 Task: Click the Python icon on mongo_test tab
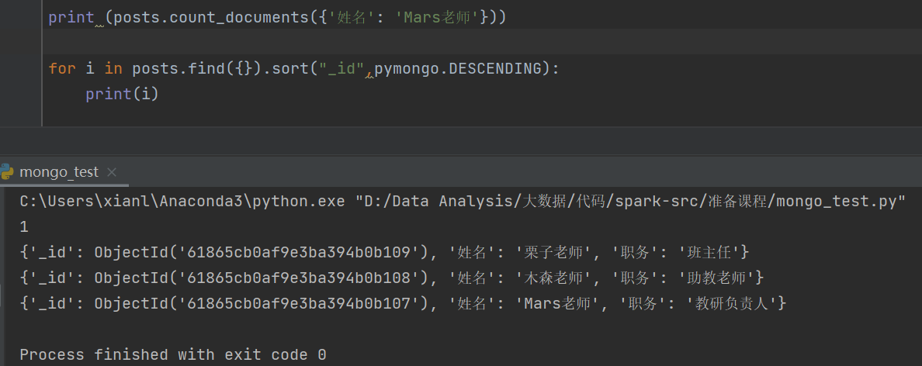[6, 172]
